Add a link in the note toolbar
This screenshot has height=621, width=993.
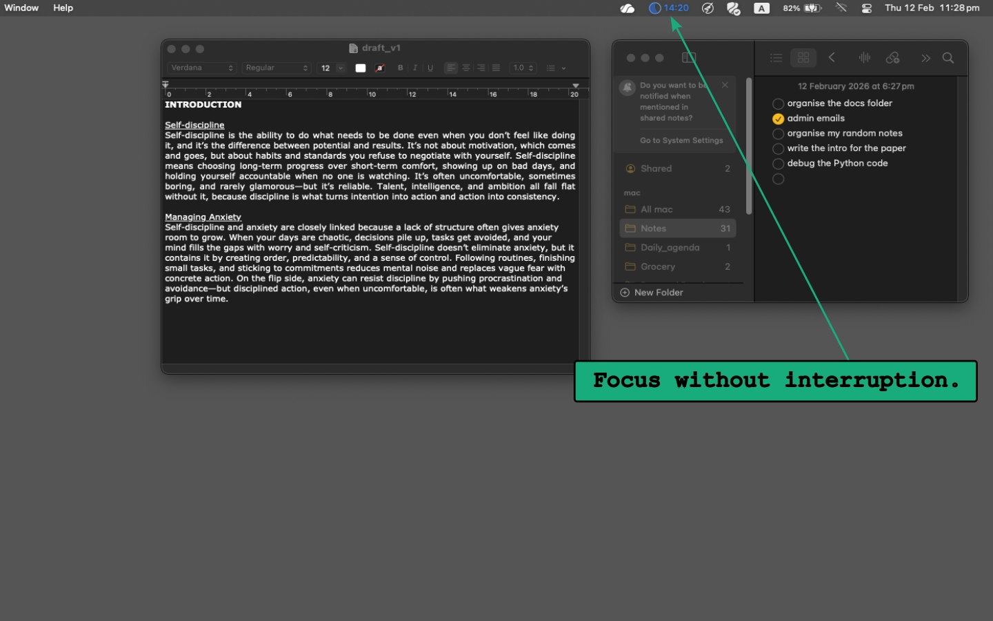click(893, 57)
